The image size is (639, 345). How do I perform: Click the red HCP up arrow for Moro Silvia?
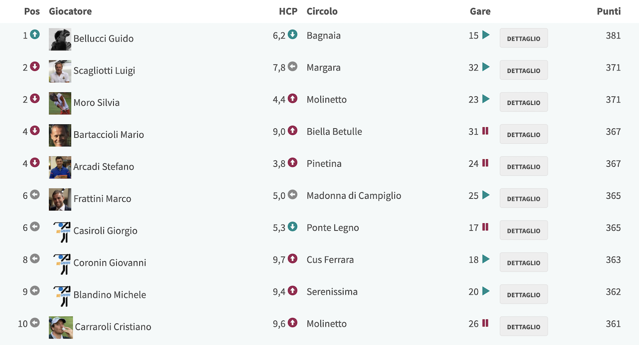coord(293,98)
